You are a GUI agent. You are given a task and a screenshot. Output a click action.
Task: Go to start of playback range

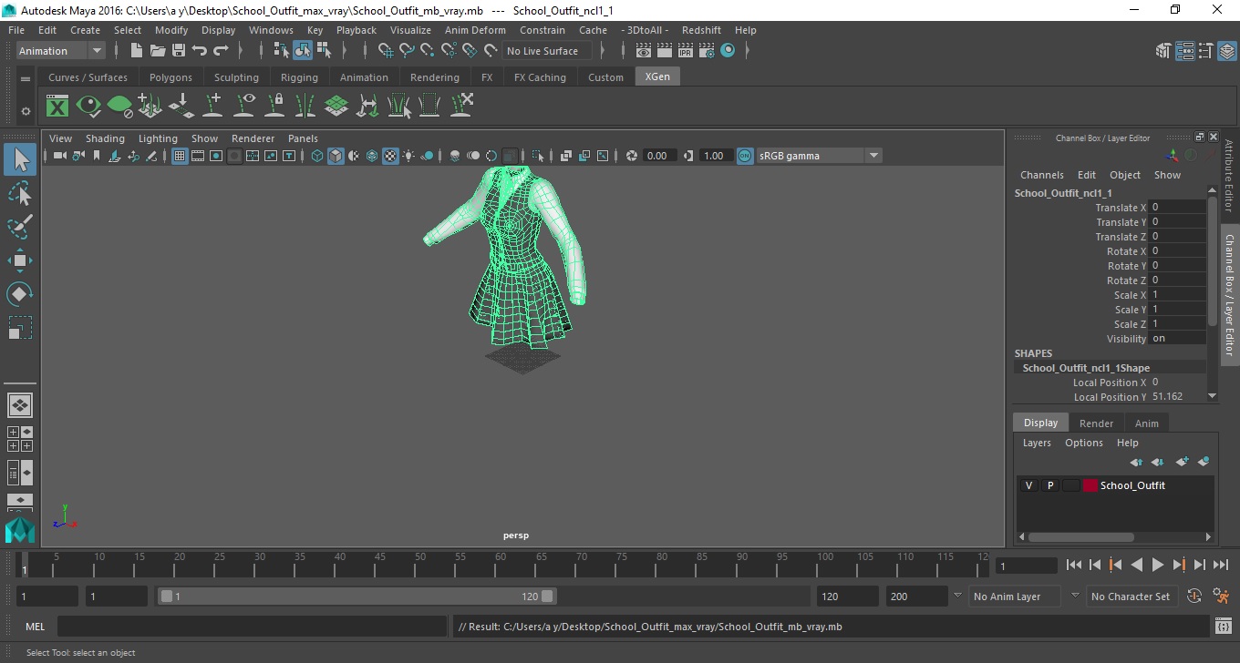coord(1074,566)
